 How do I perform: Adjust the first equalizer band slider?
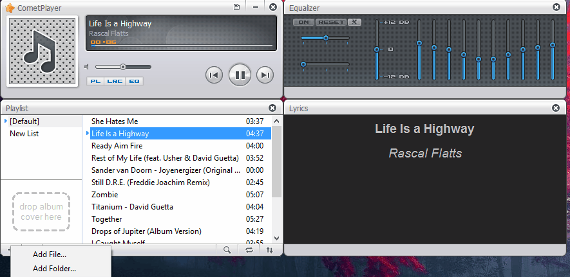pyautogui.click(x=419, y=49)
